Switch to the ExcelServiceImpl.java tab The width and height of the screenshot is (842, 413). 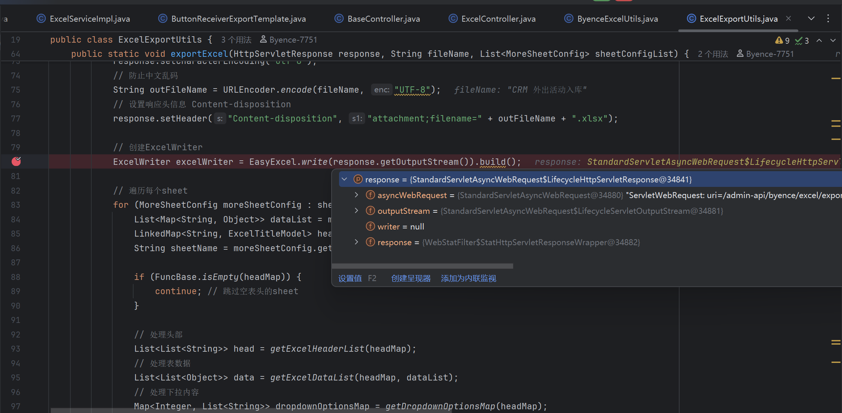pyautogui.click(x=89, y=19)
